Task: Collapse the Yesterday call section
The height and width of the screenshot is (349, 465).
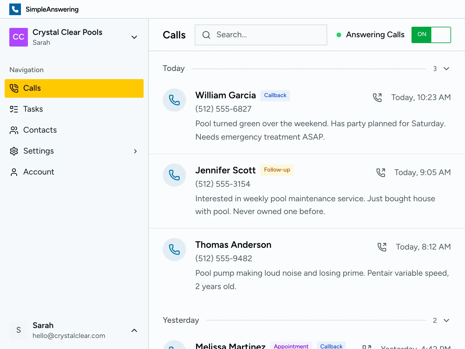Action: pos(446,320)
